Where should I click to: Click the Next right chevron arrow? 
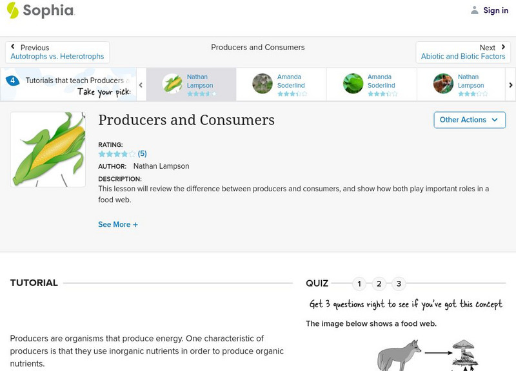(503, 47)
